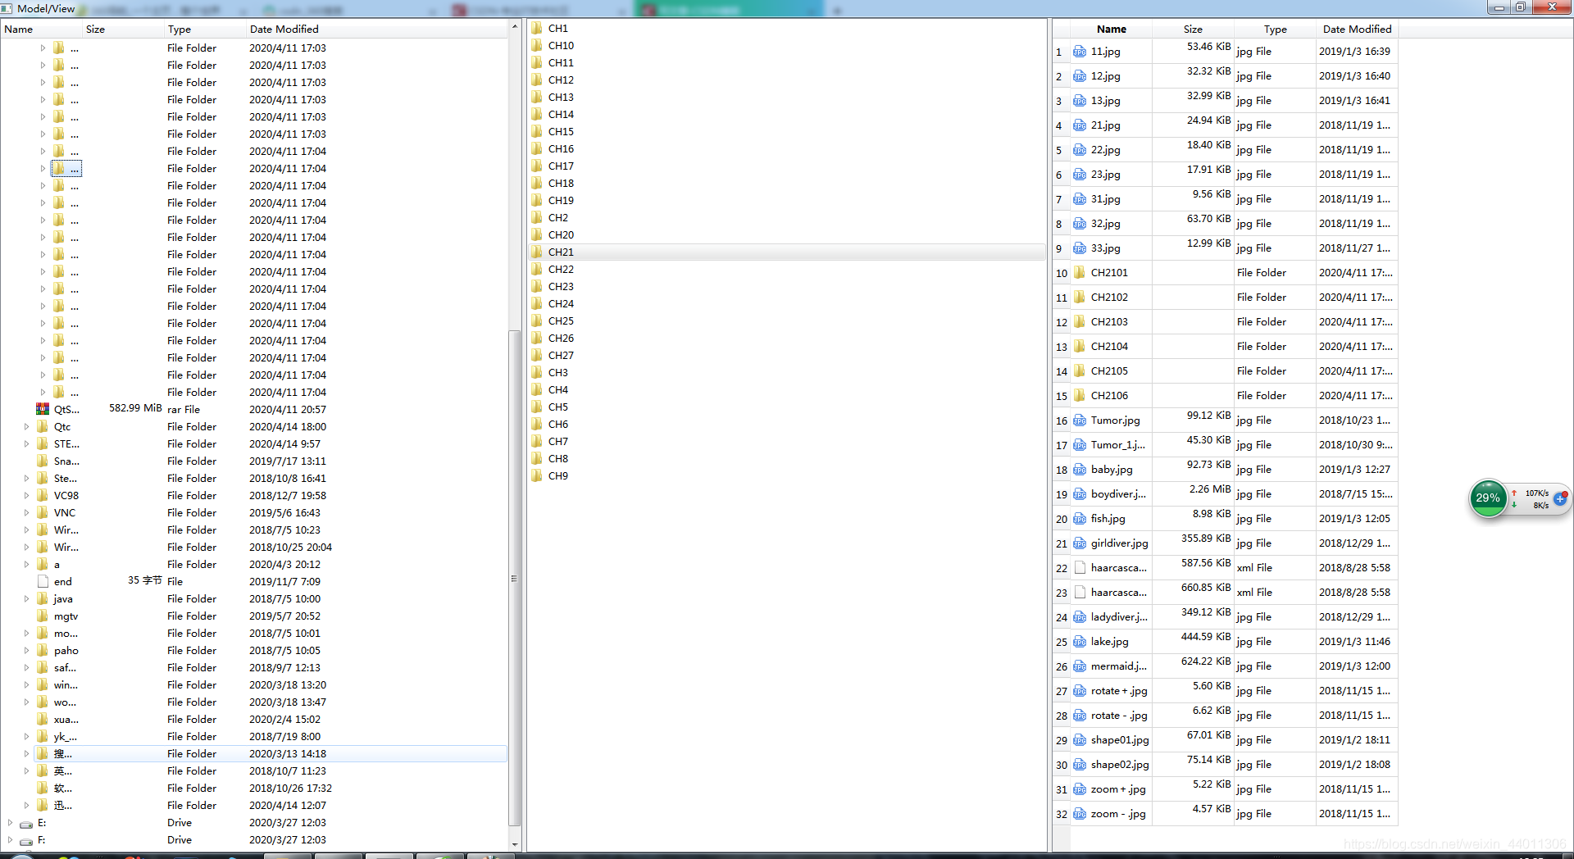Select girldiver.jpg in the table
This screenshot has width=1574, height=859.
click(x=1120, y=543)
